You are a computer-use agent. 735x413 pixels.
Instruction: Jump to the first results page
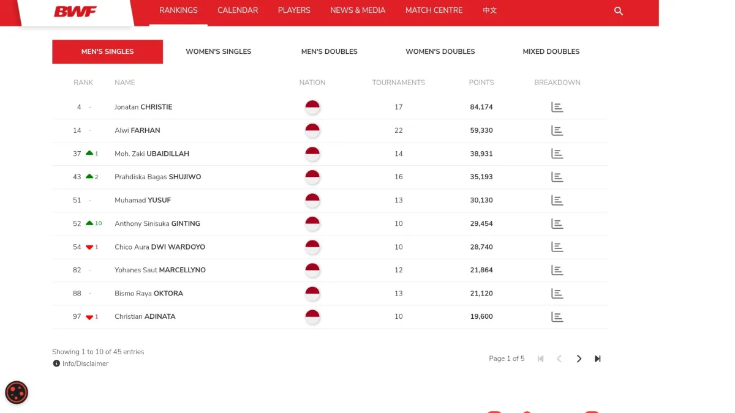[540, 359]
